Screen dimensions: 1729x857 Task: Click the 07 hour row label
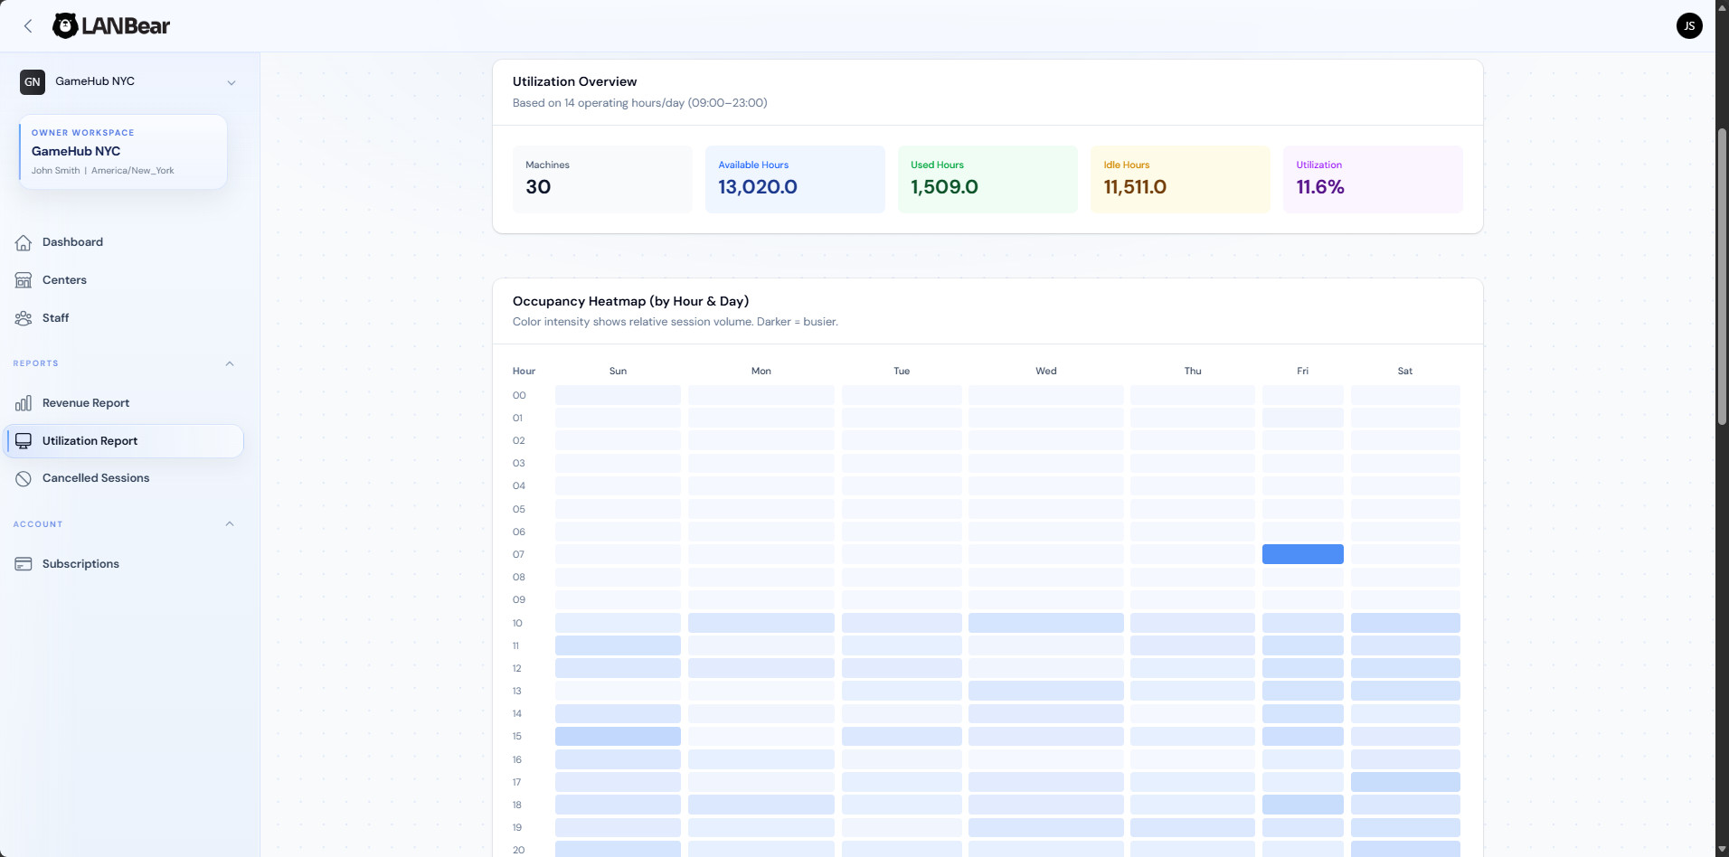point(518,554)
